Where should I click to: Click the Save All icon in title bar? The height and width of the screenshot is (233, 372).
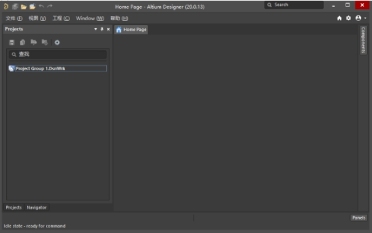coord(15,6)
